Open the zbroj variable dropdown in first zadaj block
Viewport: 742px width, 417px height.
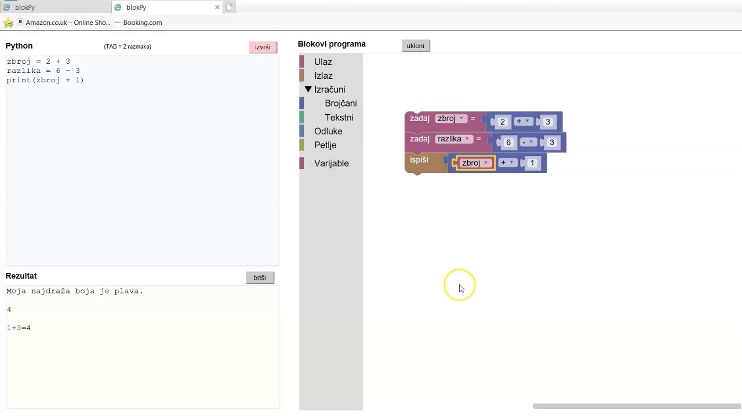451,119
